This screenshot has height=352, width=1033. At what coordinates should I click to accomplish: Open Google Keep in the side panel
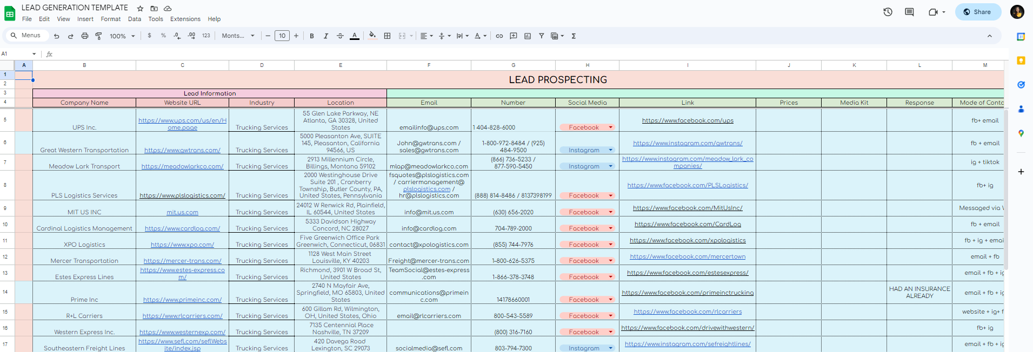(1021, 60)
